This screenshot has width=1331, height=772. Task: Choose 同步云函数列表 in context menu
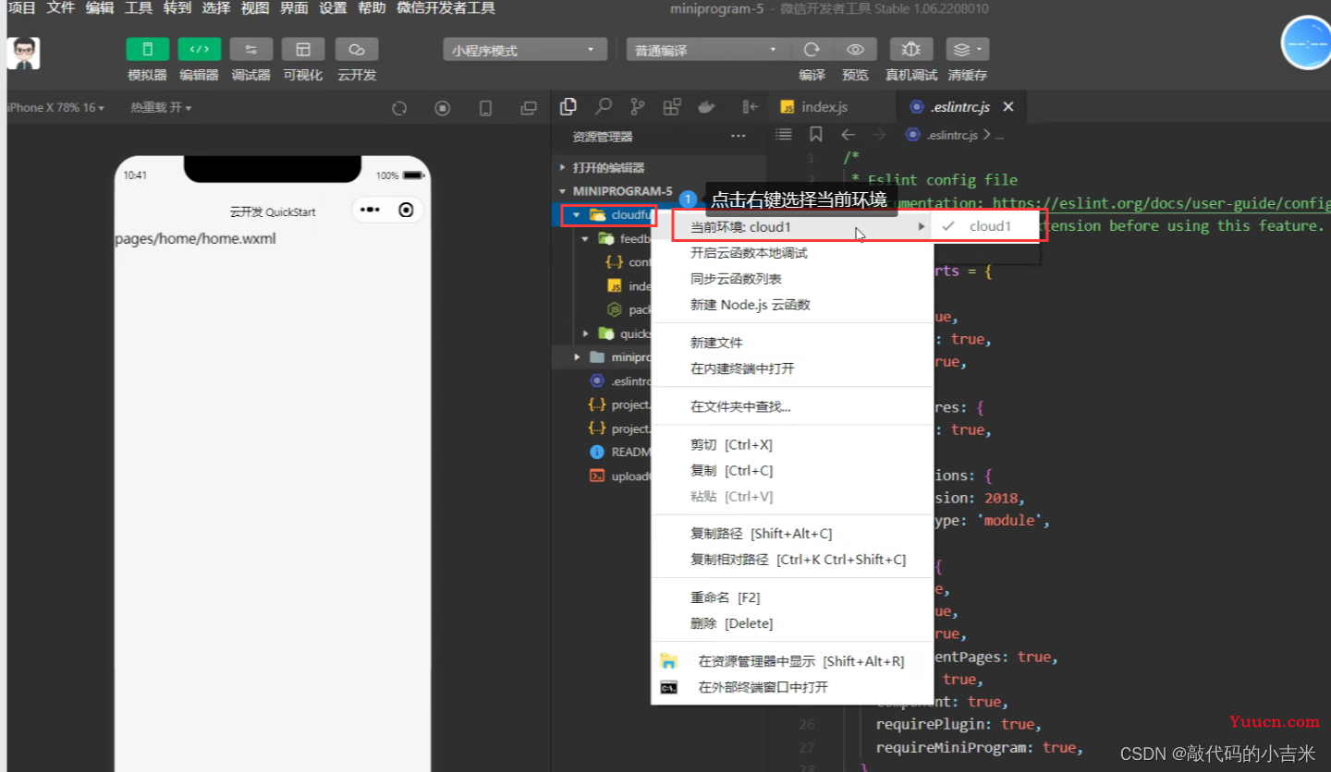pos(792,279)
